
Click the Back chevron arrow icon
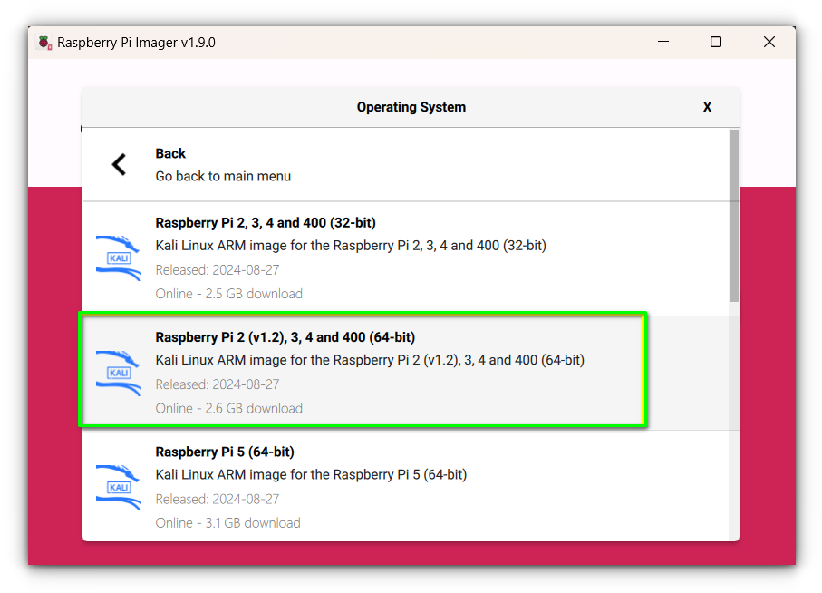click(119, 164)
